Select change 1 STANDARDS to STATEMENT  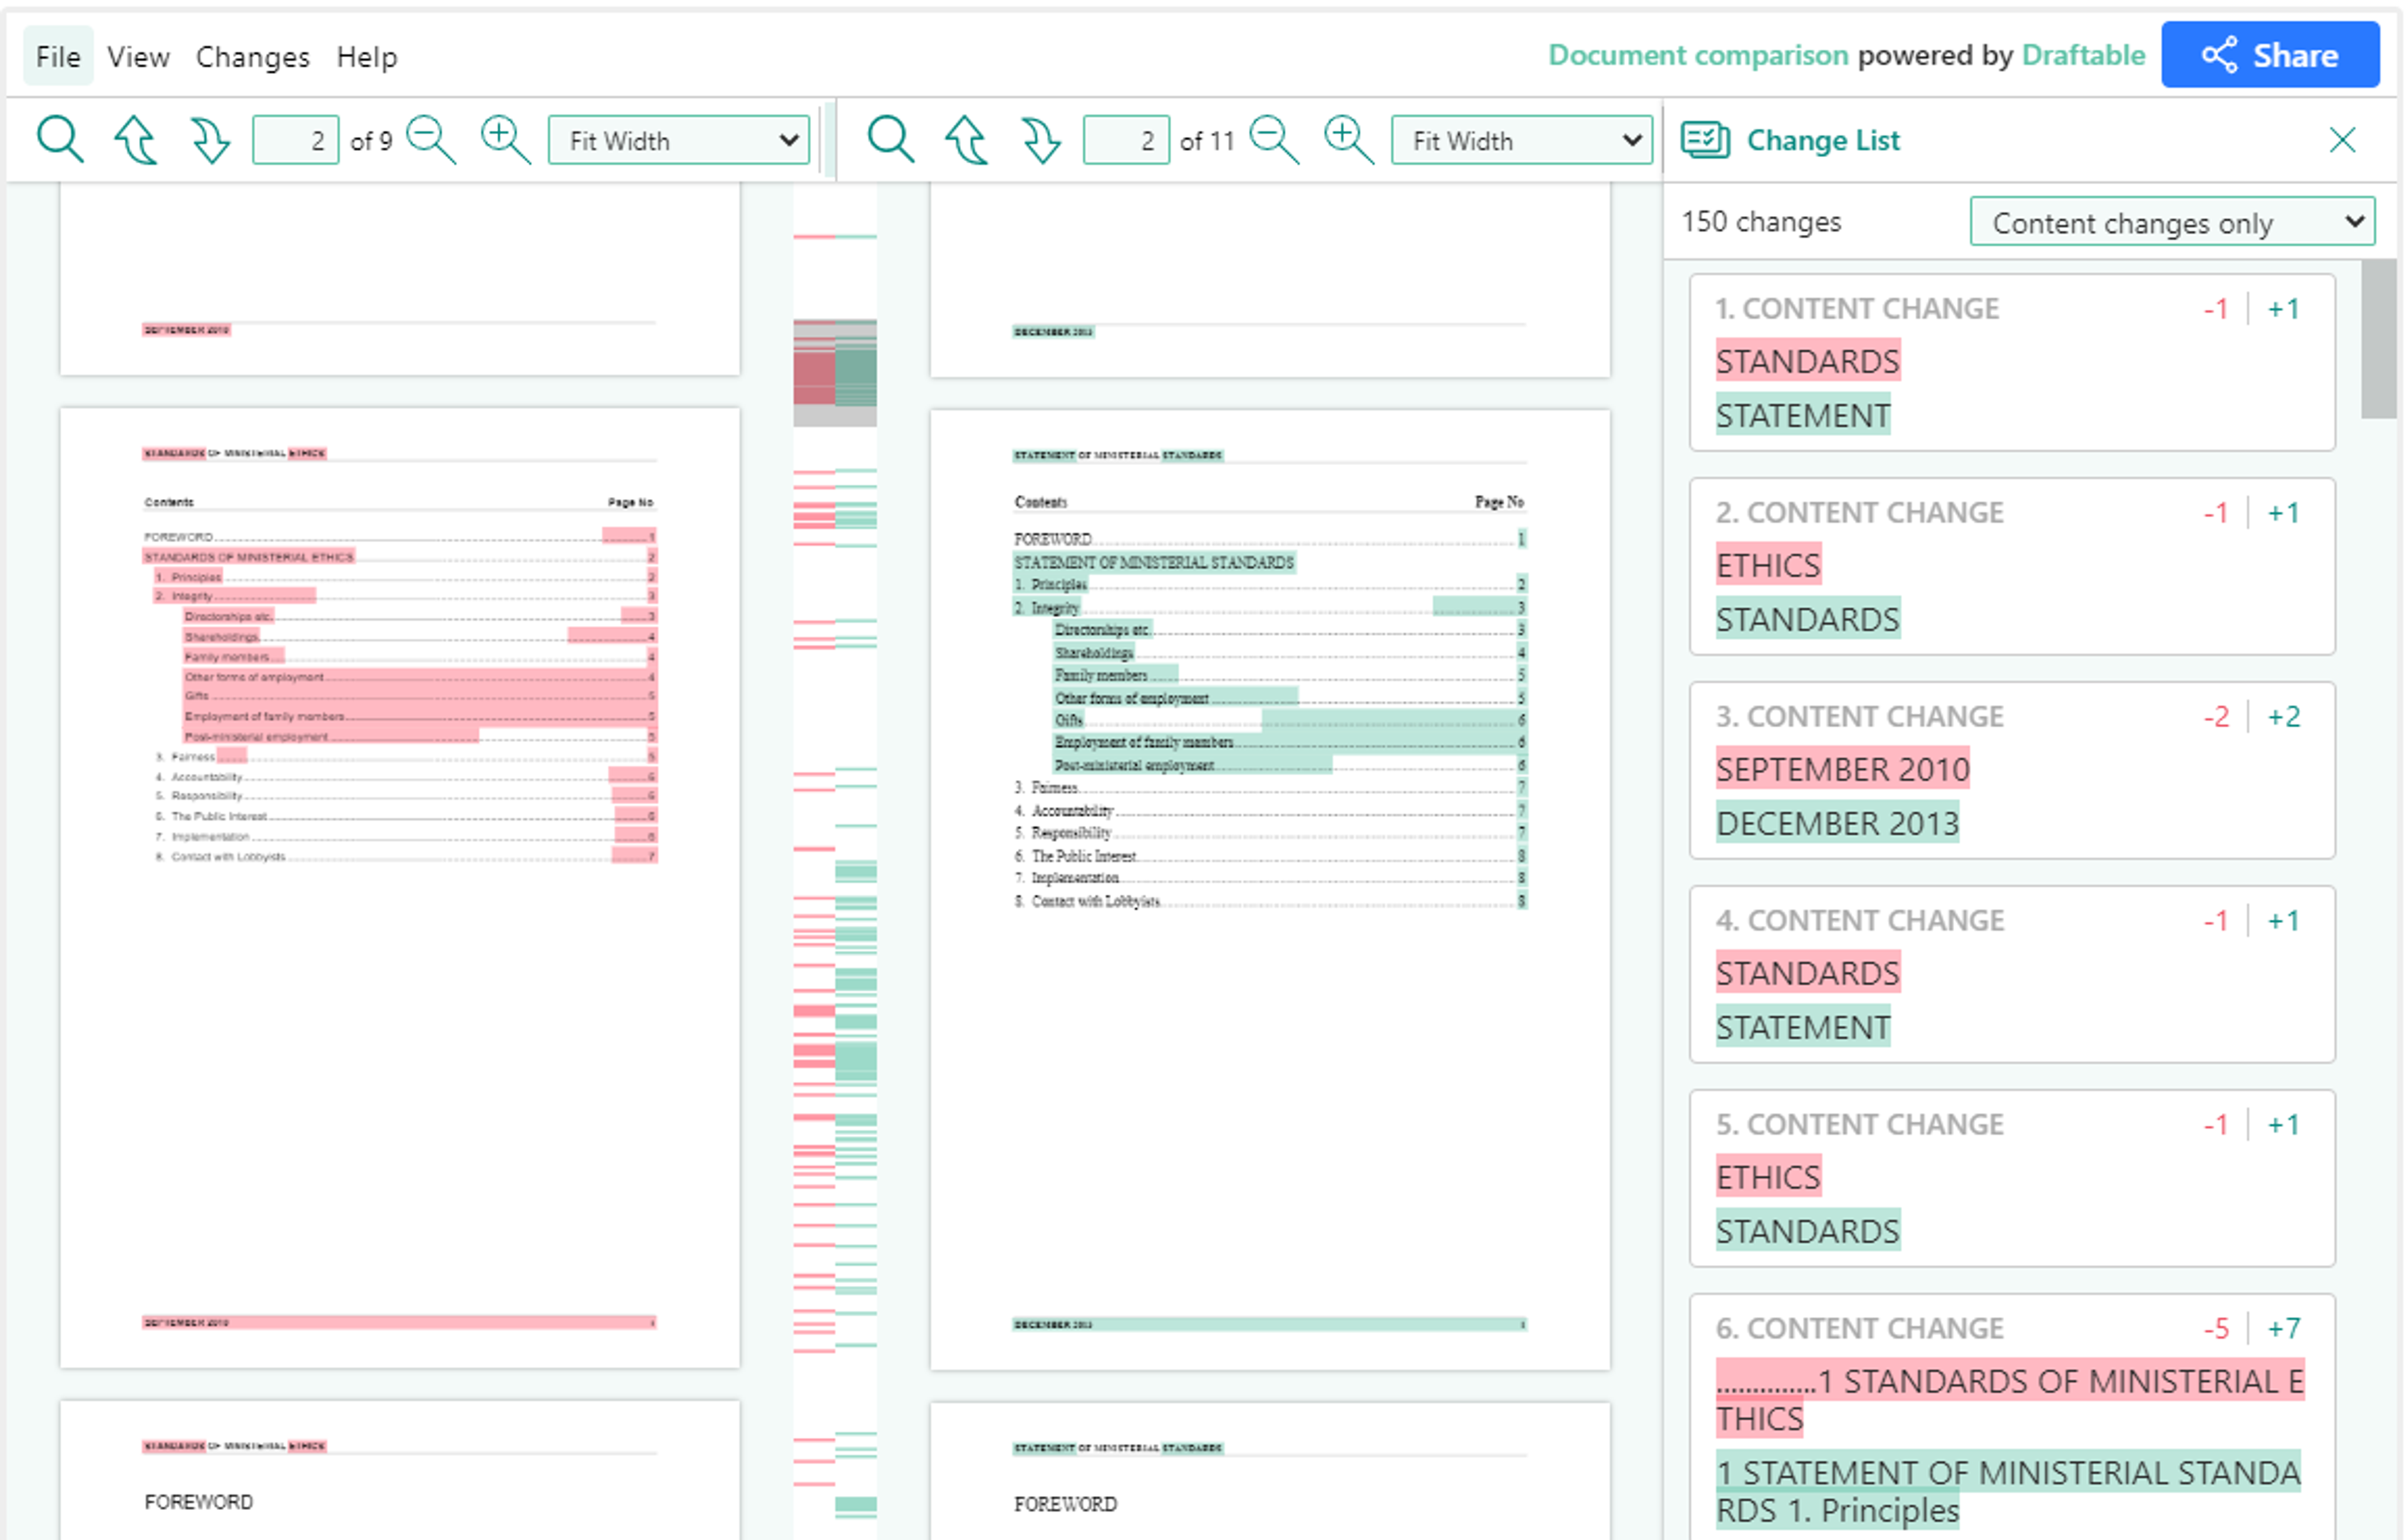(x=2012, y=362)
